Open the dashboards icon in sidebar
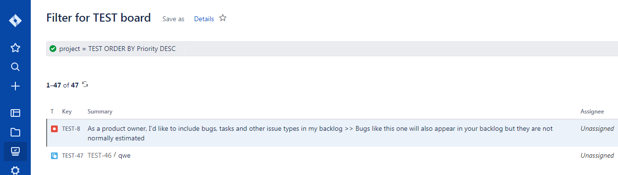Screen dimensions: 618x175 coord(15,113)
